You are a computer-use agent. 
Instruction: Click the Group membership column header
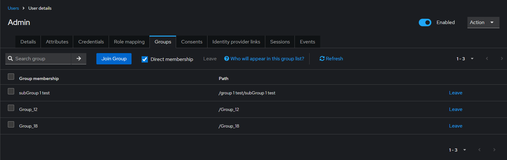[39, 78]
